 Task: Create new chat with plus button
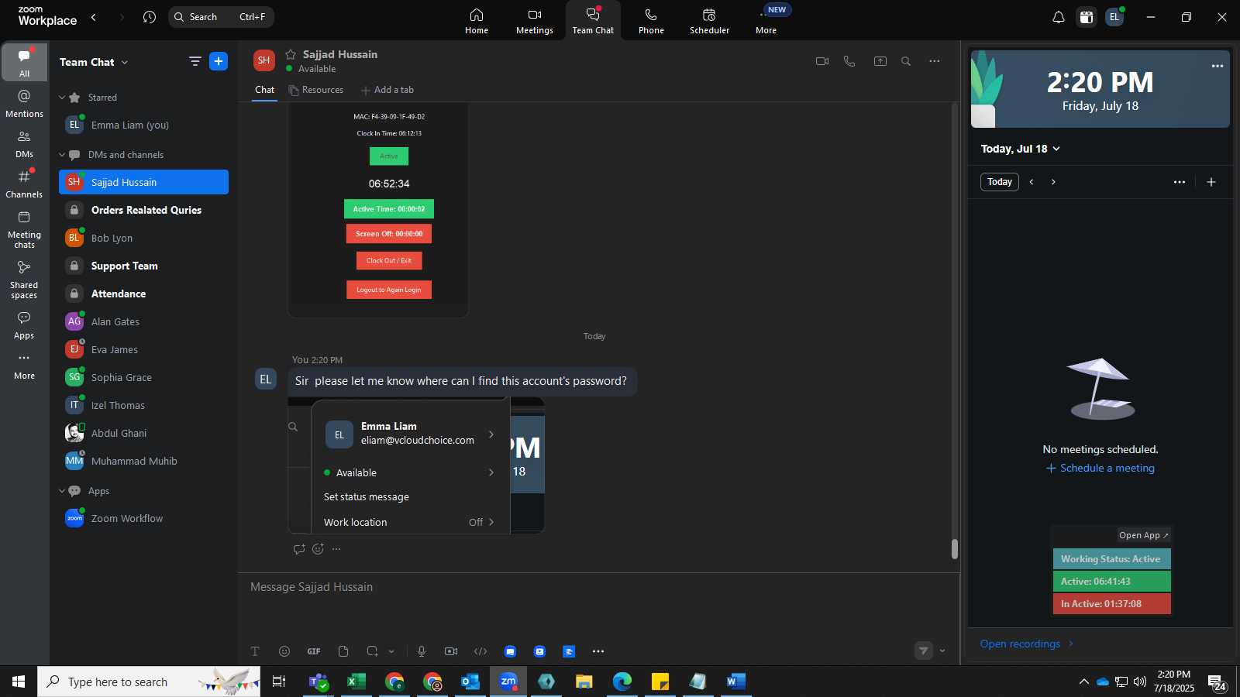219,61
